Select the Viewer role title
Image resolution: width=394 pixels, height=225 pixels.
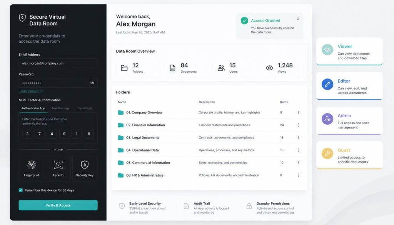pos(345,47)
